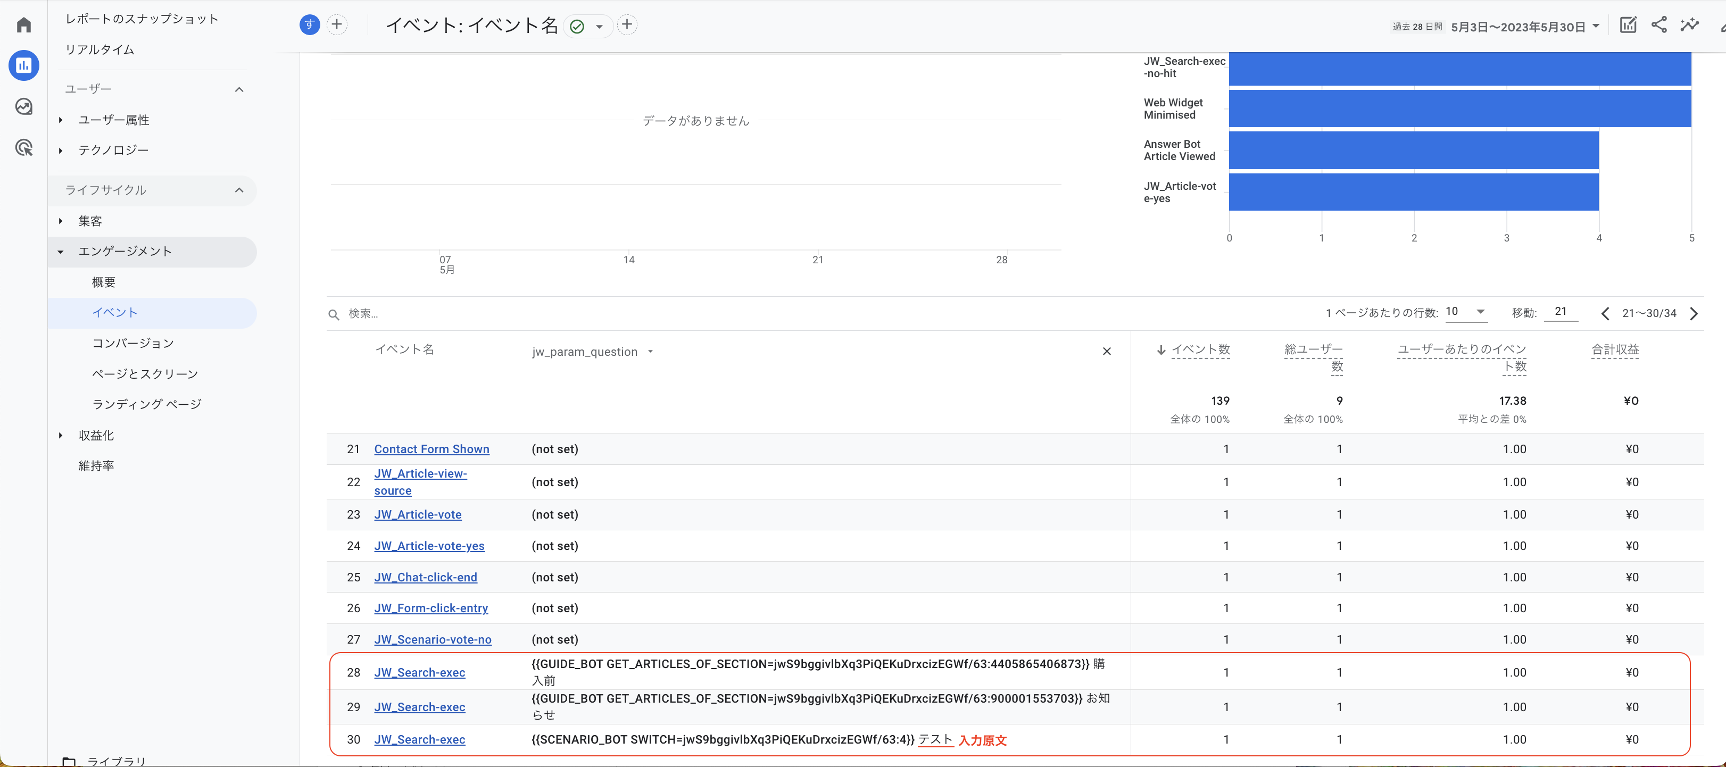Open the customize report pencil icon
This screenshot has height=767, width=1726.
(x=1628, y=25)
